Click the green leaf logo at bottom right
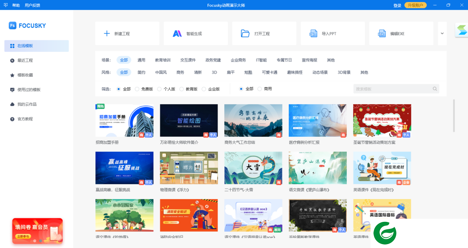The image size is (468, 248). pos(385,234)
